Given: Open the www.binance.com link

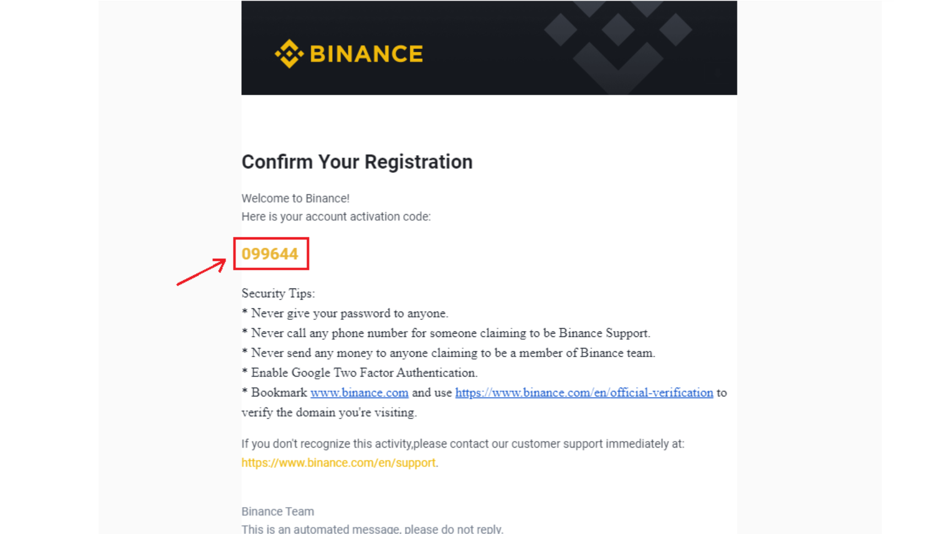Looking at the screenshot, I should [x=359, y=393].
